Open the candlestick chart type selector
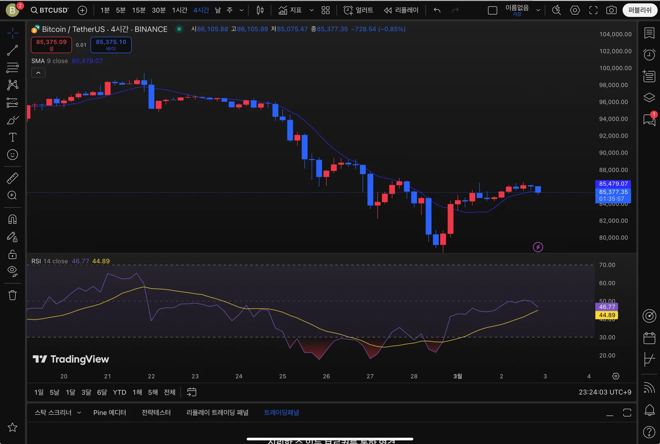Image resolution: width=660 pixels, height=444 pixels. 260,10
